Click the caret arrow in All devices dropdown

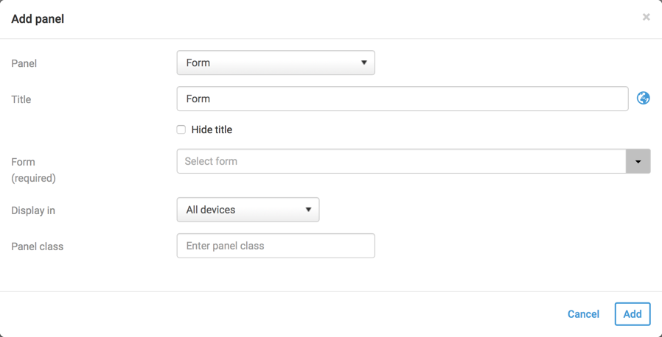(308, 210)
